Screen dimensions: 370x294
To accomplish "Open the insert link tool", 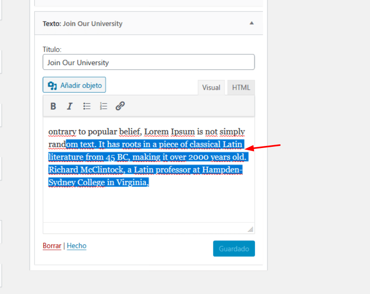I will [120, 106].
